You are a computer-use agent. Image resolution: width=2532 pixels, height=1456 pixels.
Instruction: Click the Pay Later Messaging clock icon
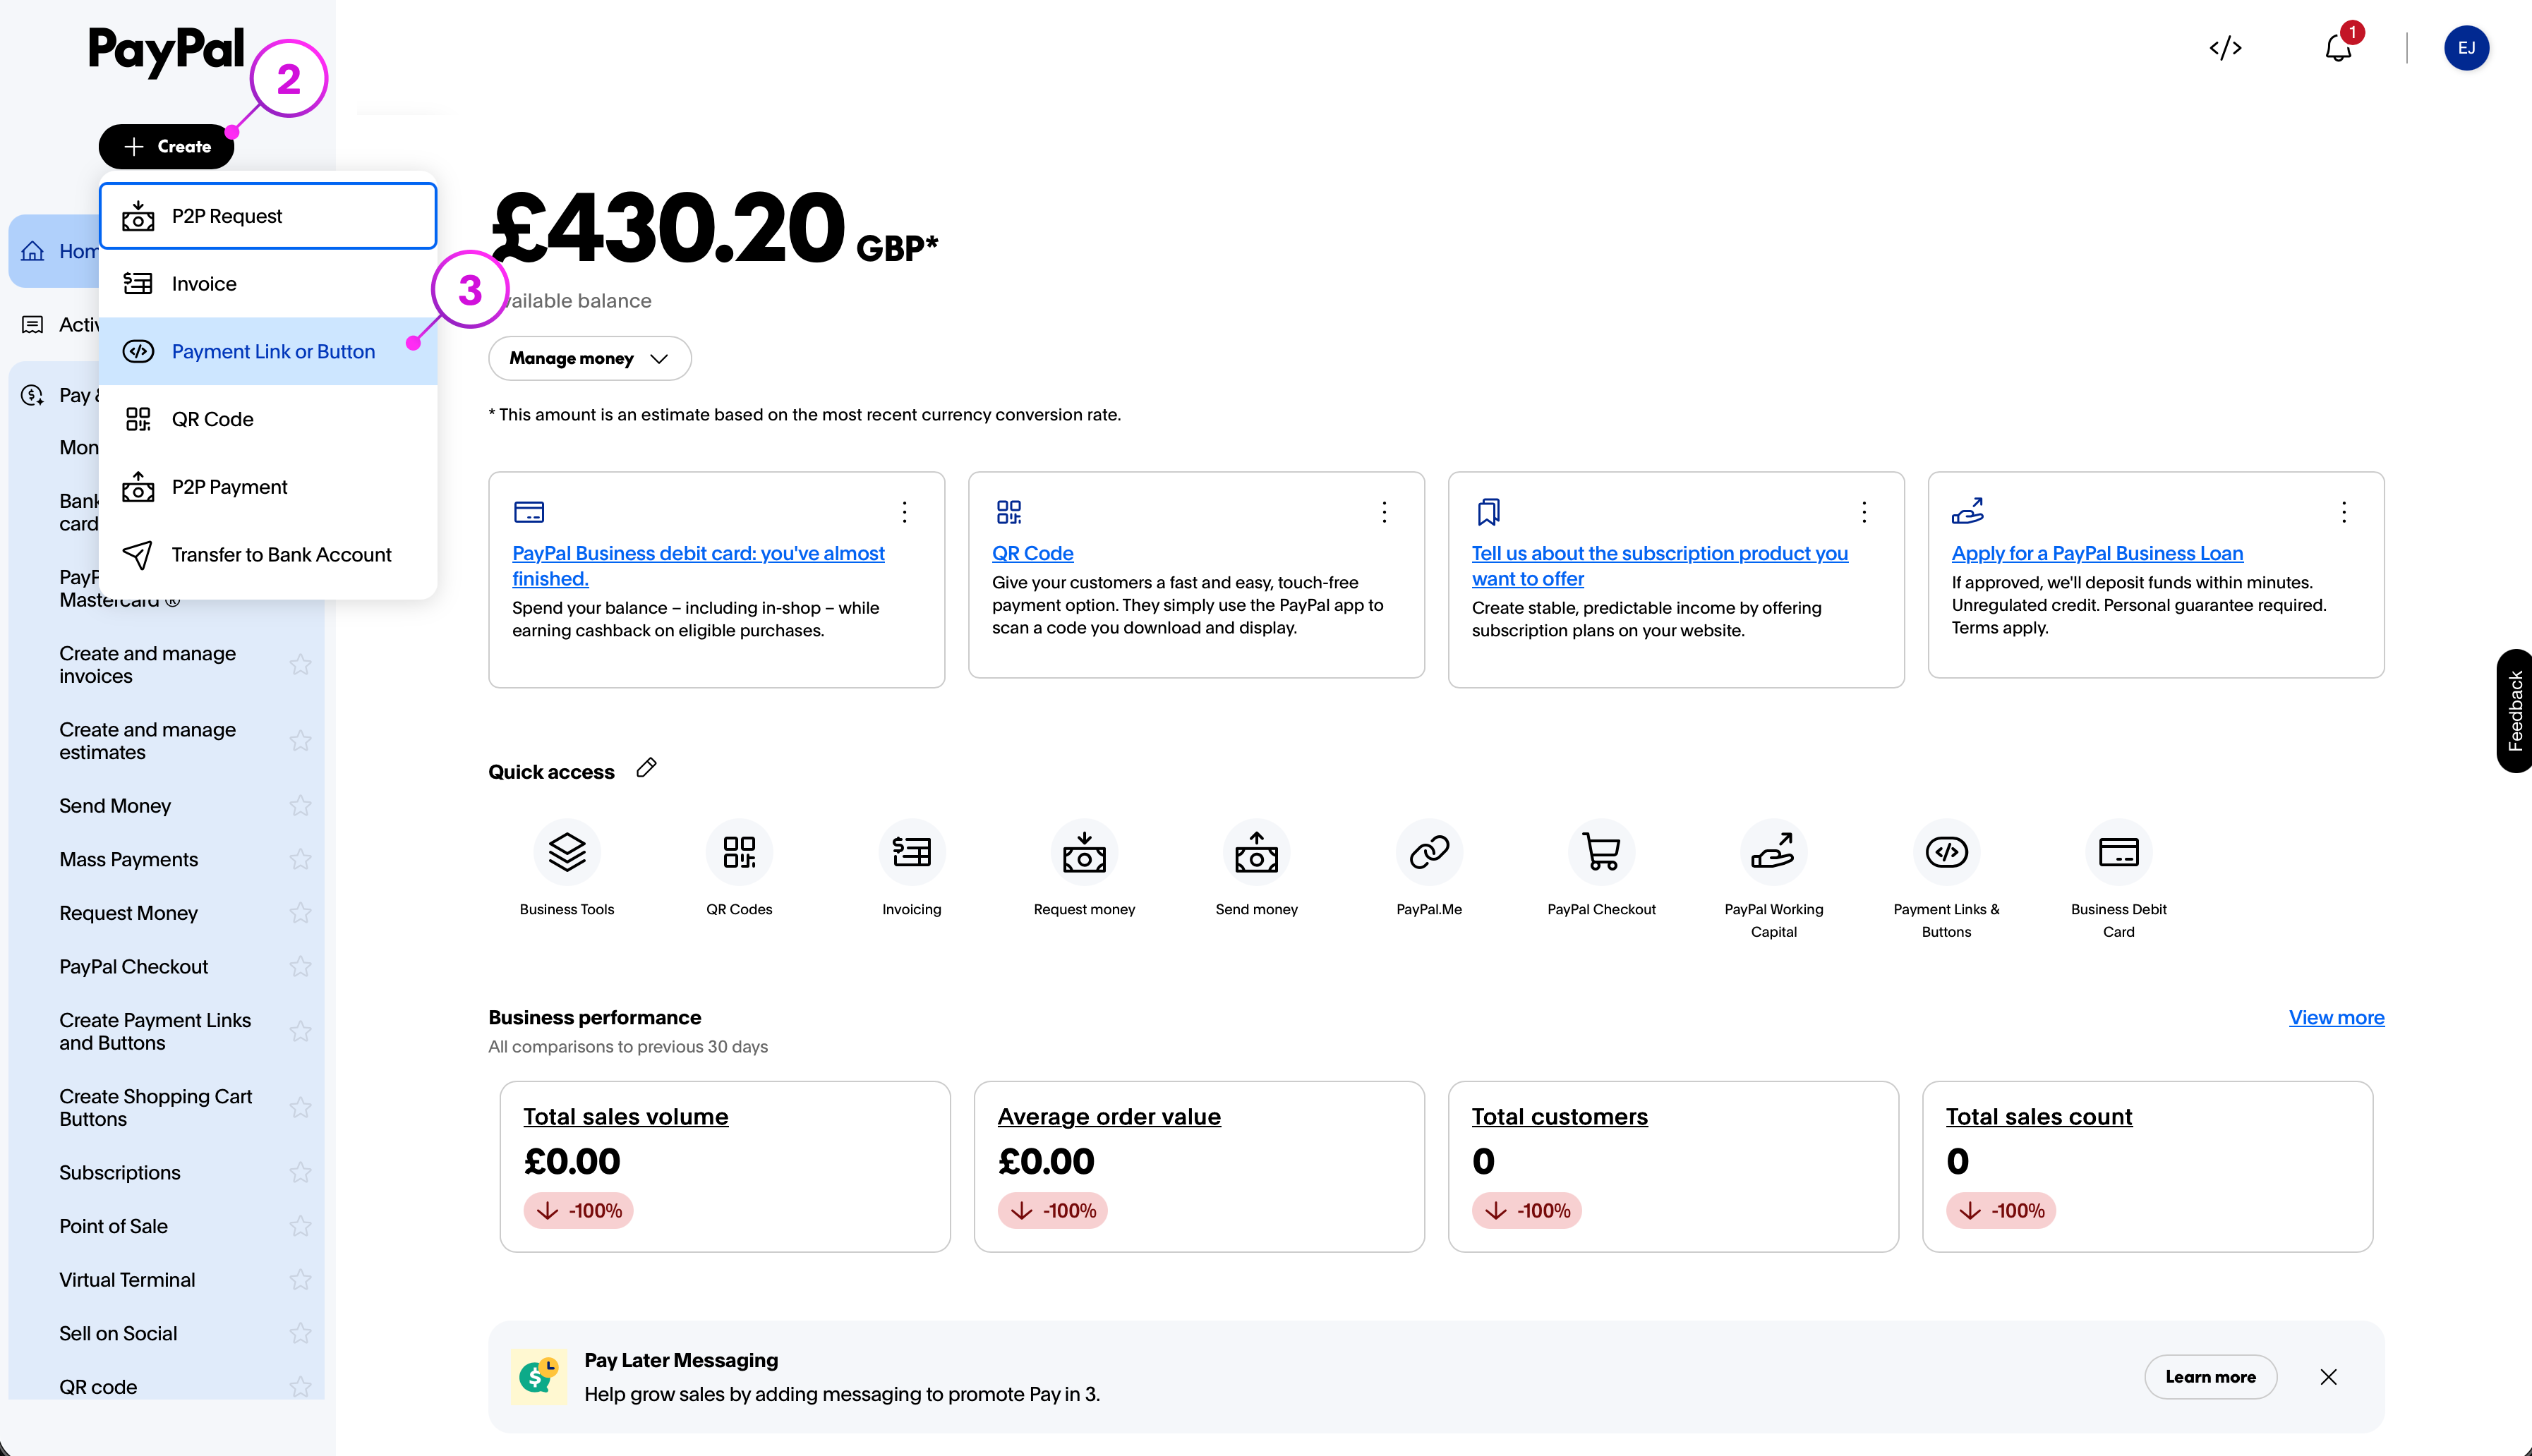539,1376
